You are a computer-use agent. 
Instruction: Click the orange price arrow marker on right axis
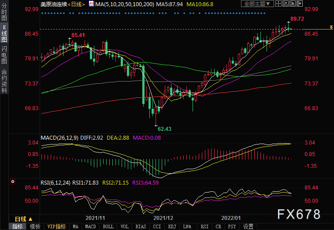pos(330,28)
